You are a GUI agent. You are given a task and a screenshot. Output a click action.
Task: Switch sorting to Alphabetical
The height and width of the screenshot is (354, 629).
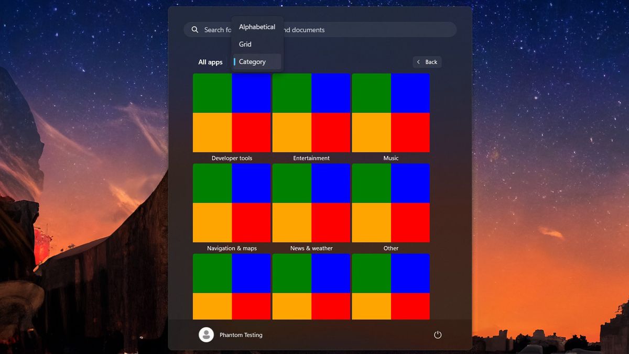pos(257,27)
